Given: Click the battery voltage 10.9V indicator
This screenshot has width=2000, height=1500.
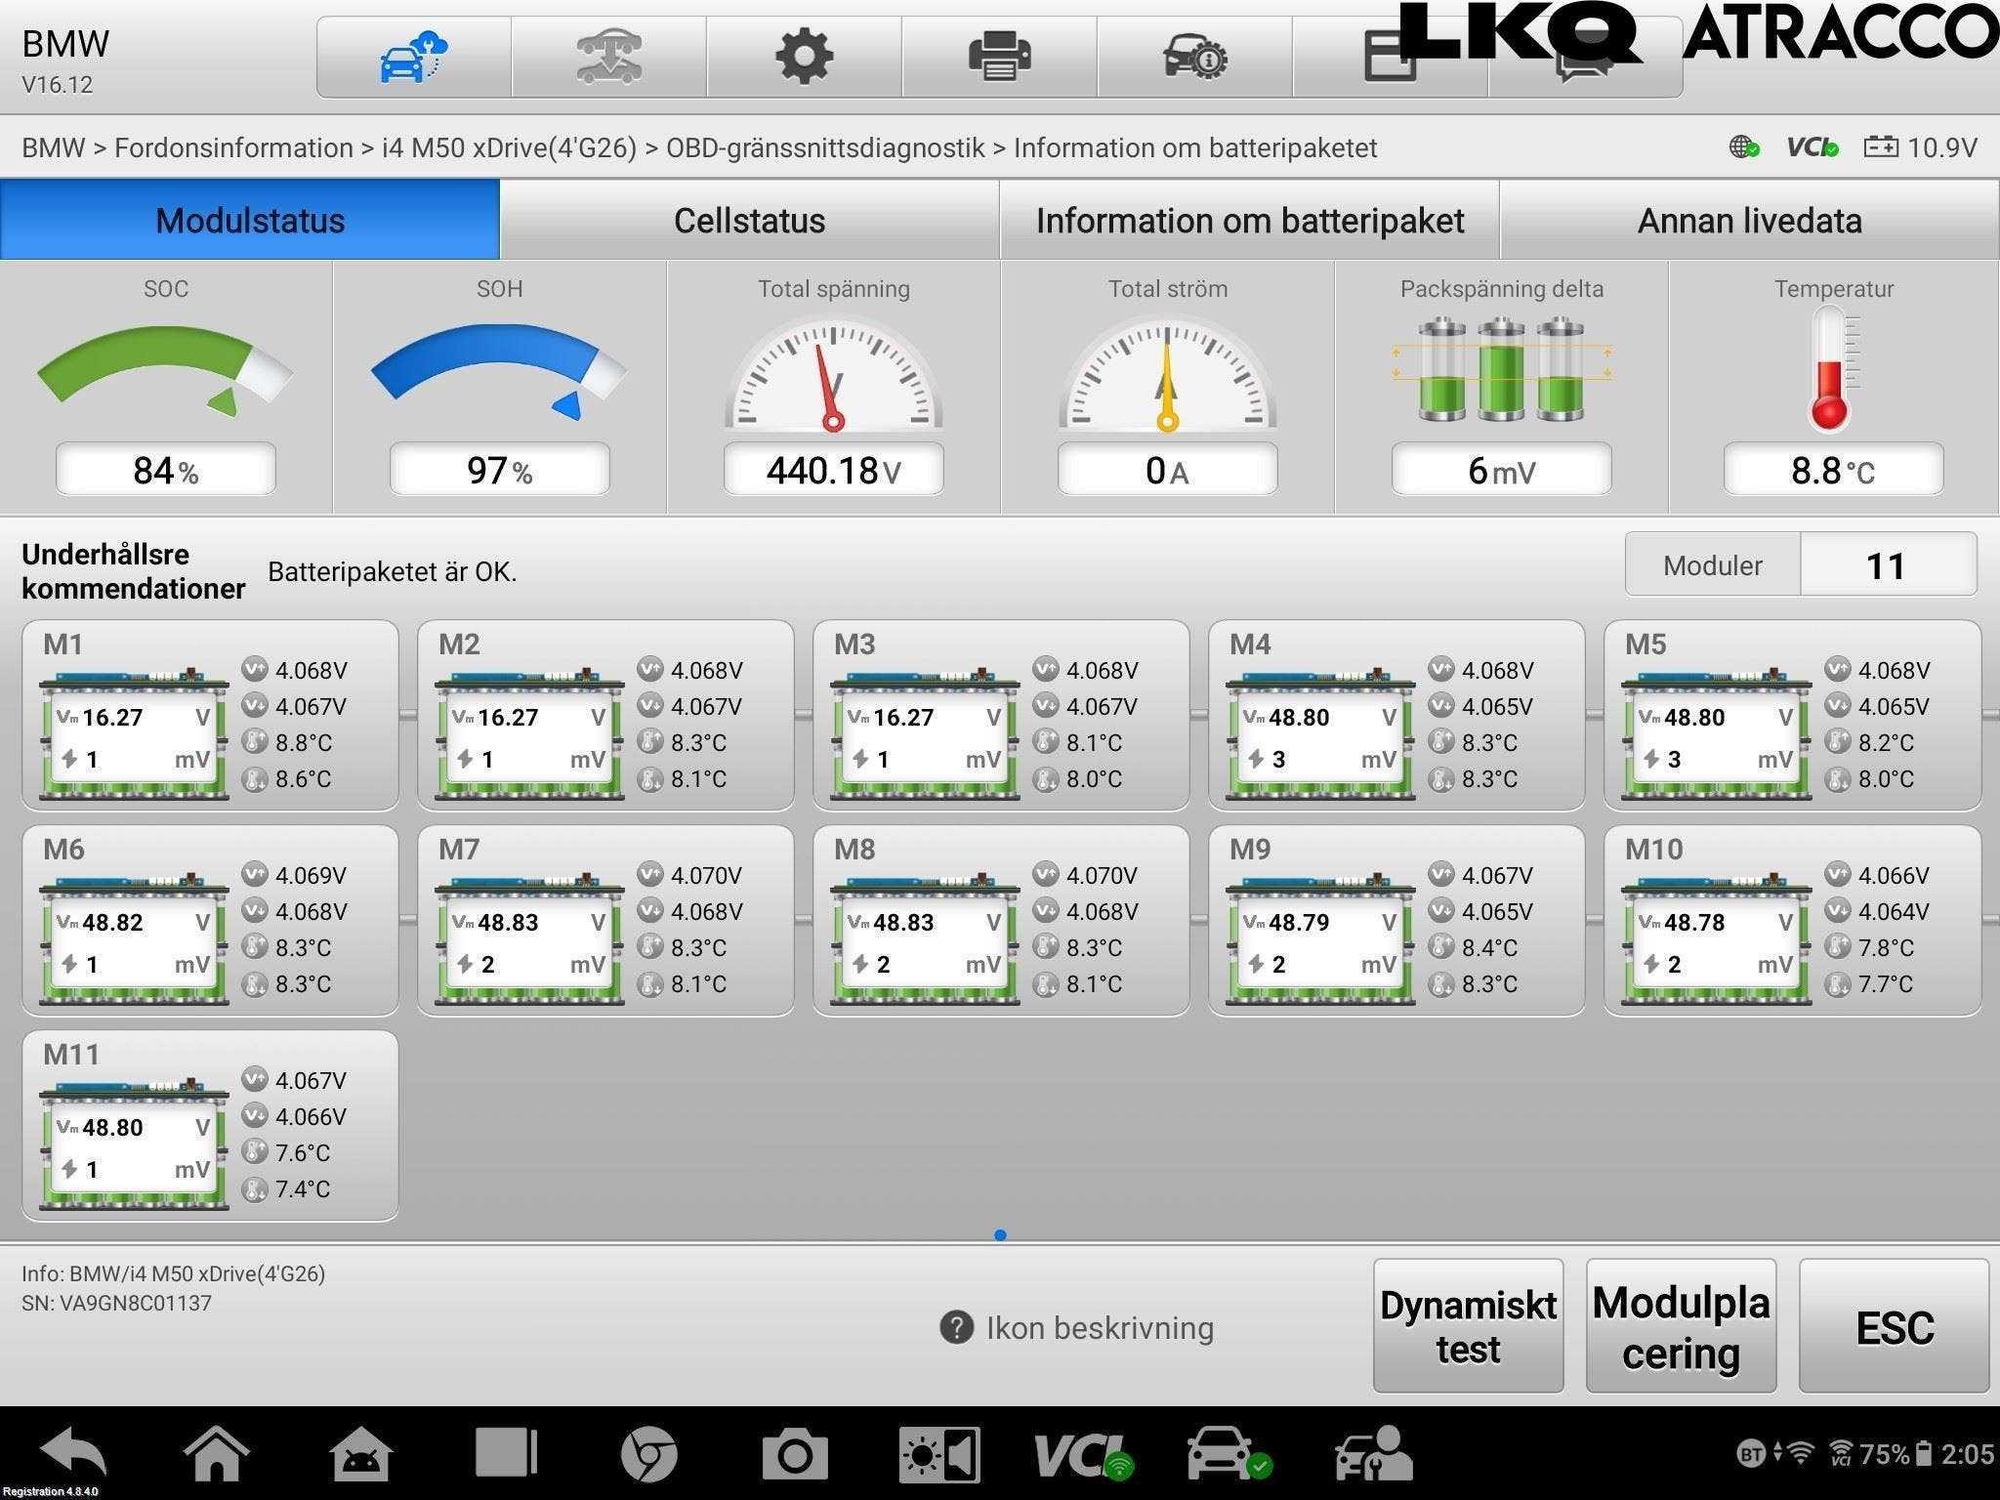Looking at the screenshot, I should click(x=1920, y=147).
